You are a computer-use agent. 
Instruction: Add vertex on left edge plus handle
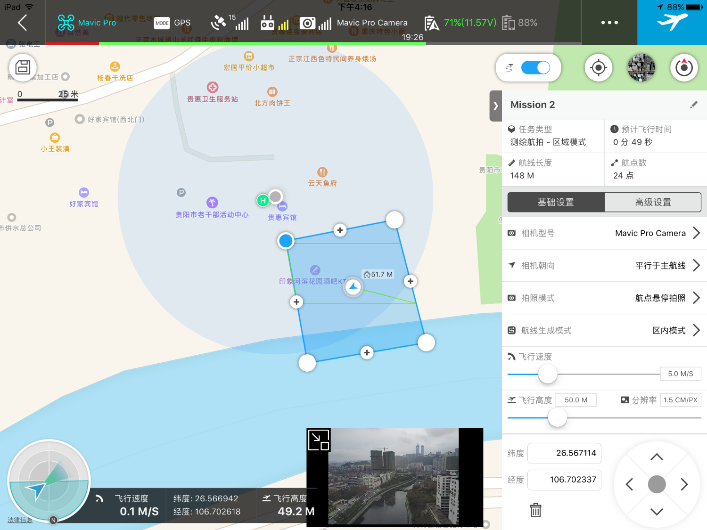click(x=296, y=302)
